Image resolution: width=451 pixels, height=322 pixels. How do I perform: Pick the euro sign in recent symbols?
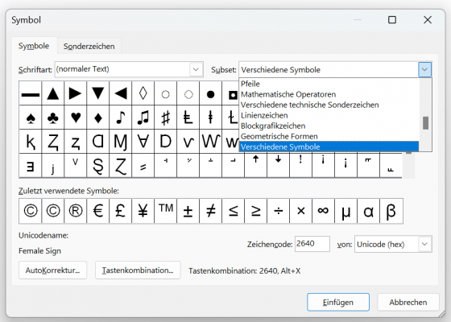point(98,211)
